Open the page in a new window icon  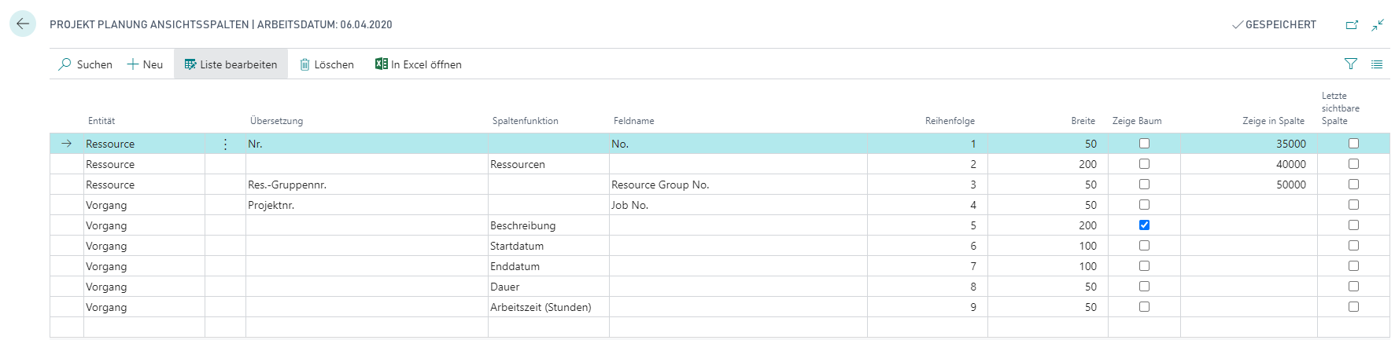[1352, 25]
